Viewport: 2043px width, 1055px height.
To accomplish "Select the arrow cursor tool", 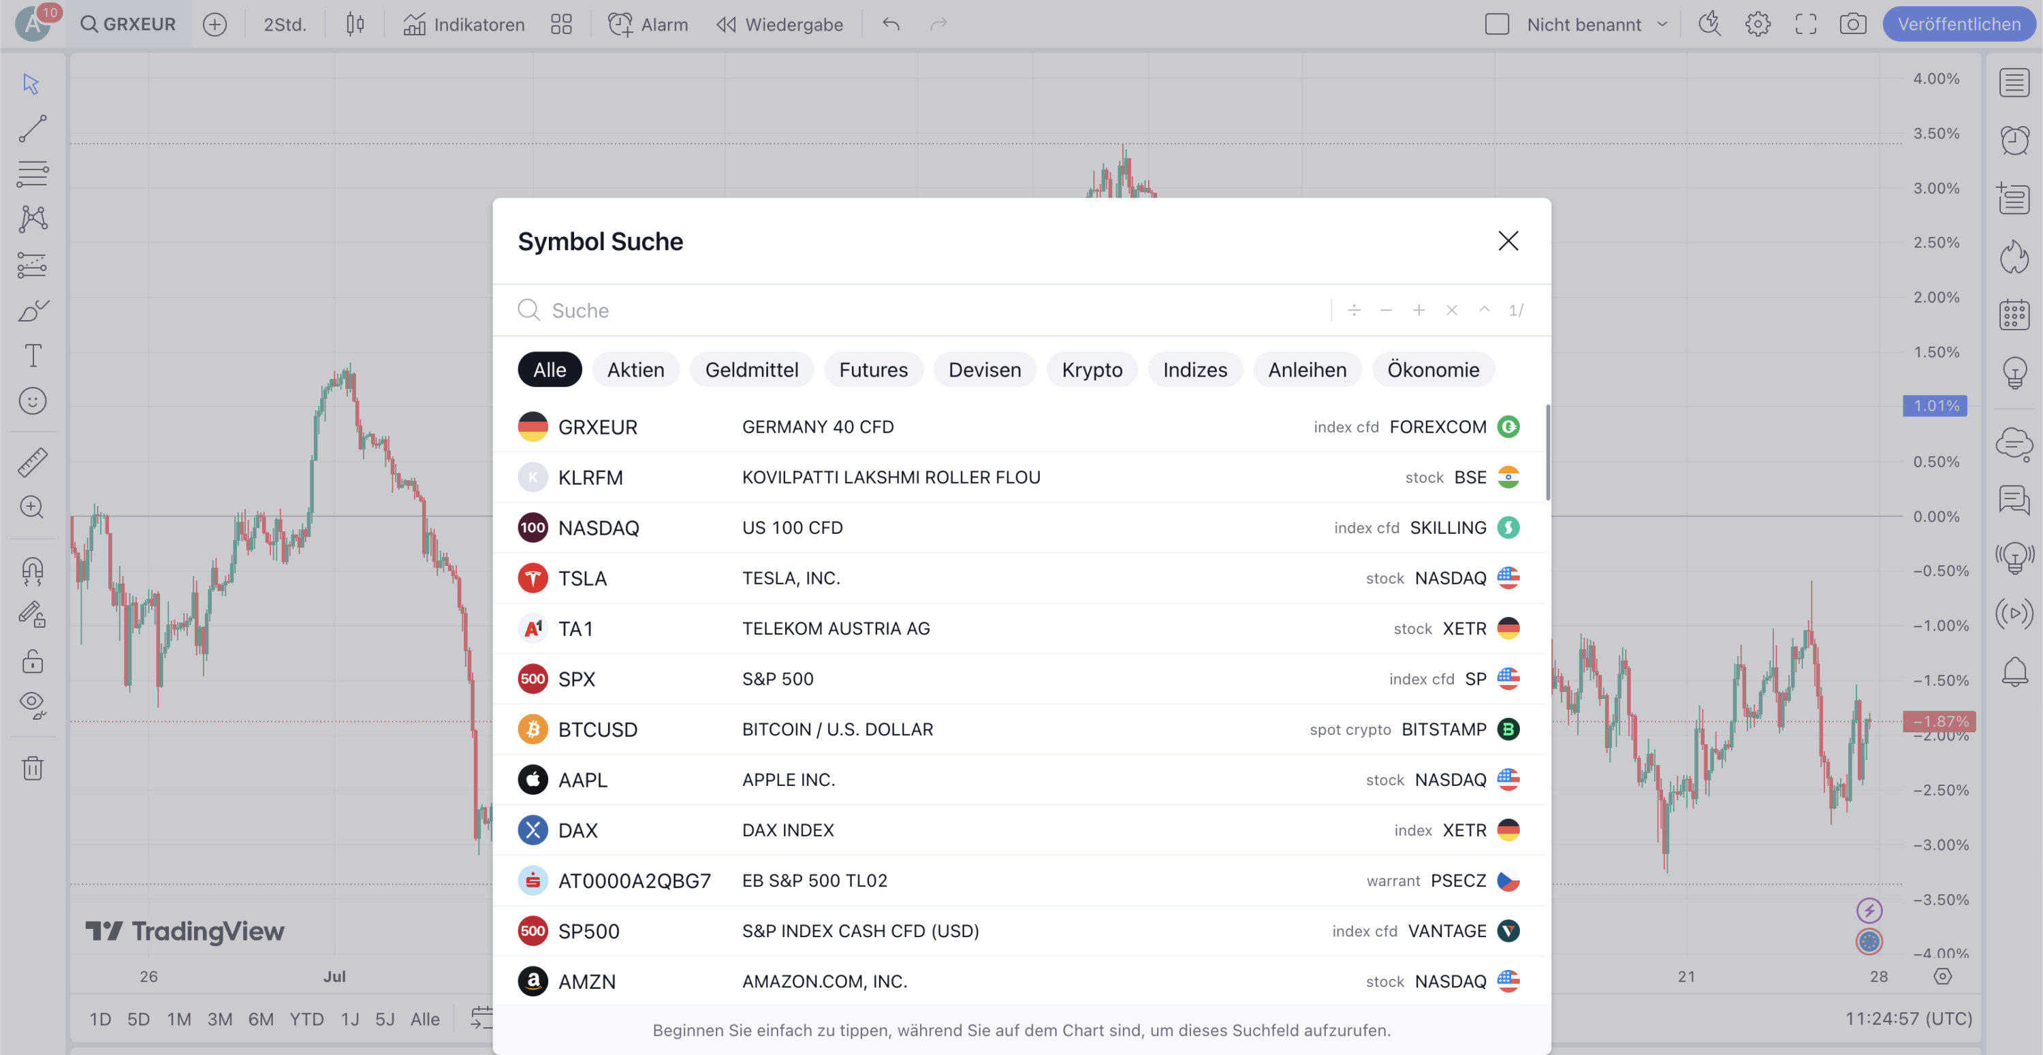I will [32, 83].
